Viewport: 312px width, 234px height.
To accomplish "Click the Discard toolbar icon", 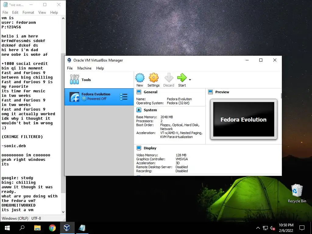I will click(x=169, y=78).
